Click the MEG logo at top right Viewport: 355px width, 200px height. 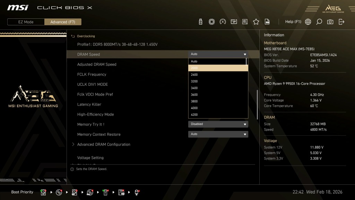333,9
